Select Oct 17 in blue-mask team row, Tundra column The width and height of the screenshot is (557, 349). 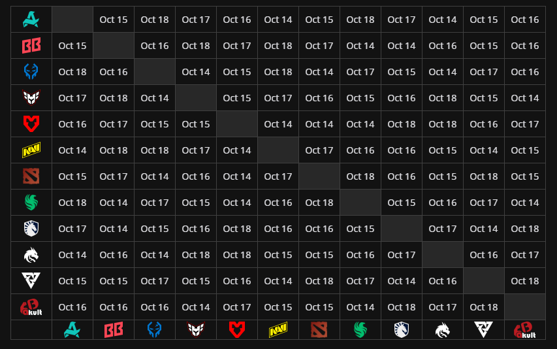coord(483,72)
